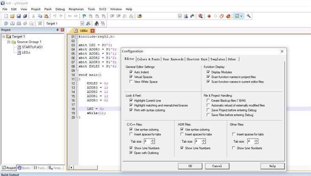Download code to flash memory
Screen dimensions: 311x176
(40, 23)
